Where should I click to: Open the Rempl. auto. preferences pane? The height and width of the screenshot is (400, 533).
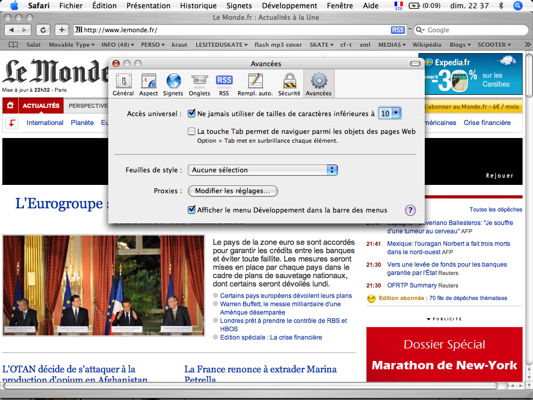255,84
